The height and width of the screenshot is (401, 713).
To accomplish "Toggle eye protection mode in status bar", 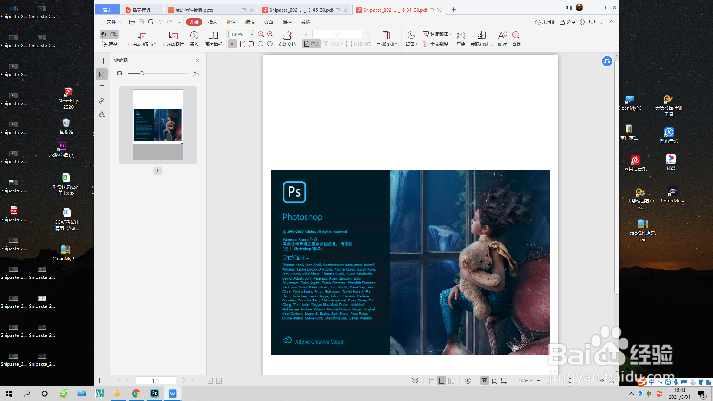I will (x=415, y=381).
